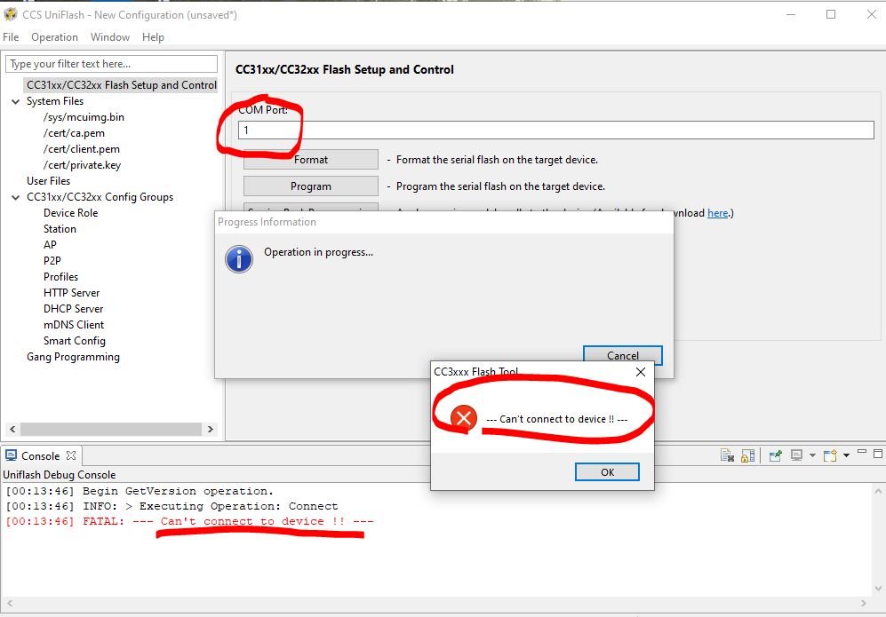
Task: Open the Help menu
Action: (153, 37)
